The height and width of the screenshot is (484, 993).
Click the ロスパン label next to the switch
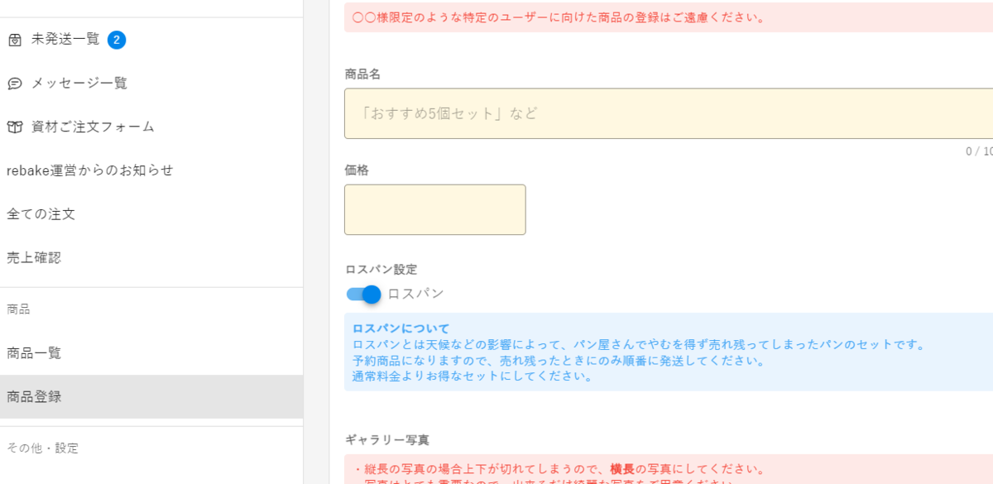pyautogui.click(x=418, y=294)
